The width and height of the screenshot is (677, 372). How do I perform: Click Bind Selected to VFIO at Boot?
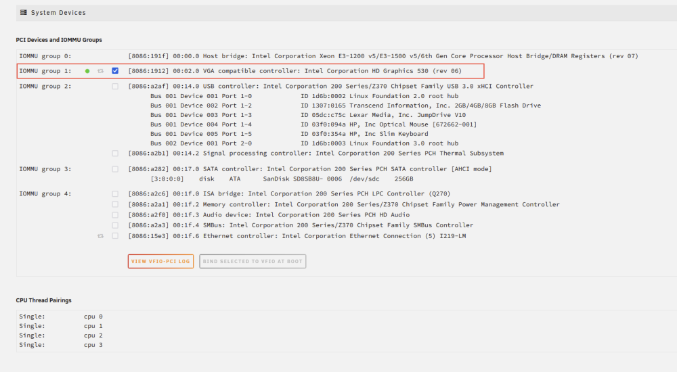pyautogui.click(x=253, y=261)
